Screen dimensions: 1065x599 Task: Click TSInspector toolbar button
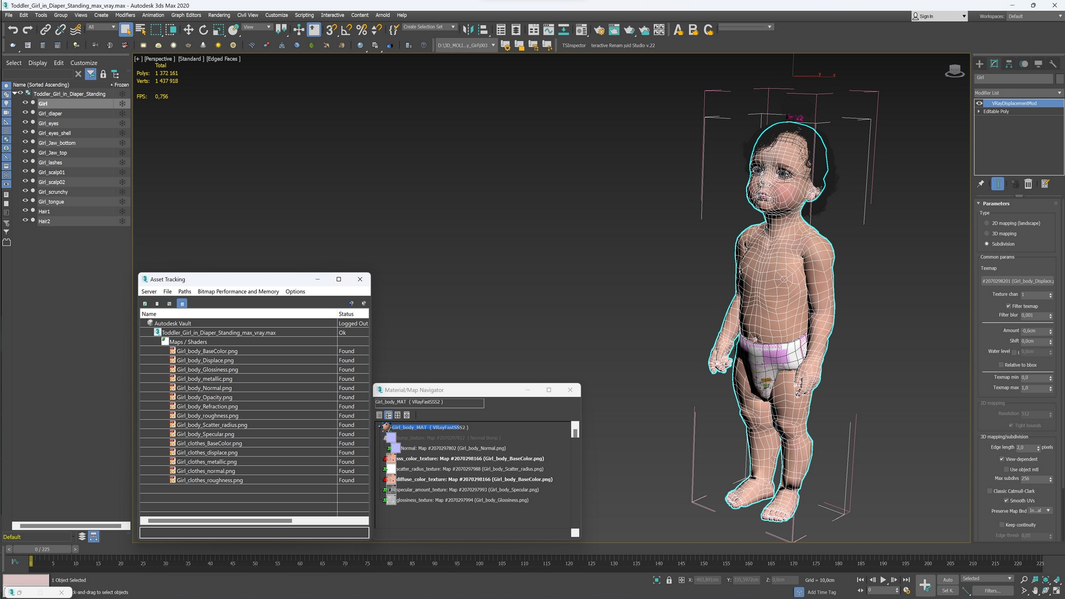pyautogui.click(x=574, y=45)
